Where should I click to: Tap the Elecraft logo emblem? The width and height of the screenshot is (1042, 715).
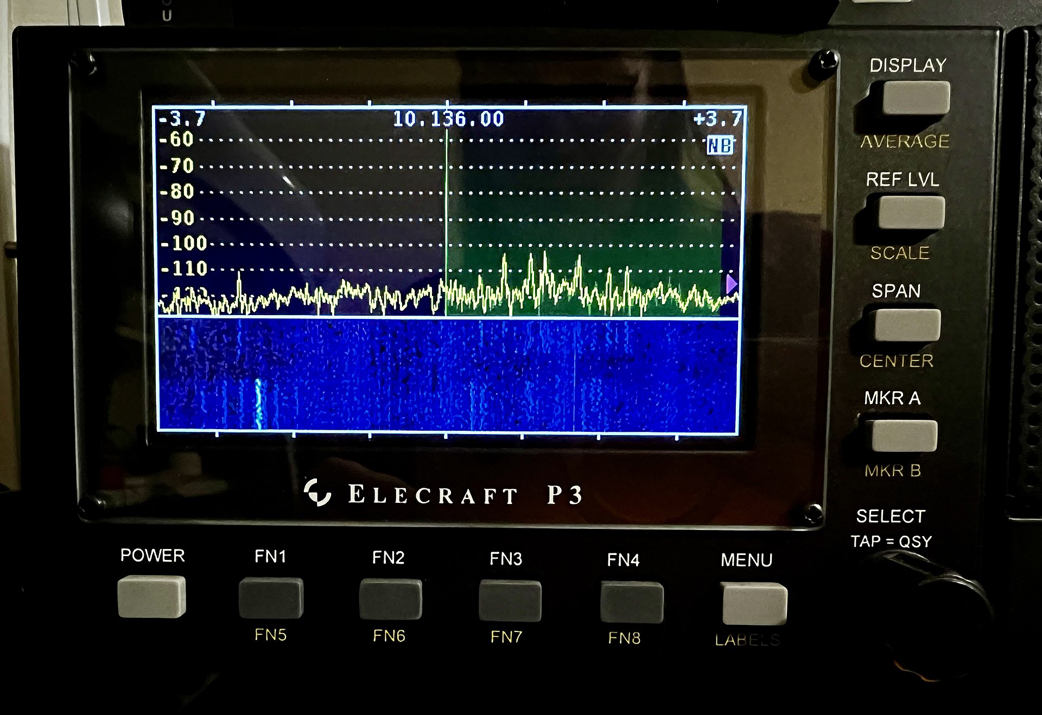pos(317,493)
